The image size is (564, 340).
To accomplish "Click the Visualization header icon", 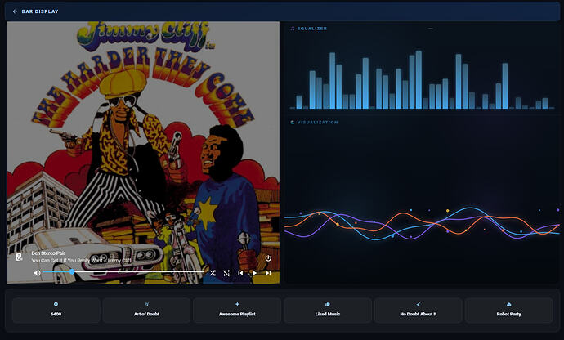I will (x=293, y=123).
